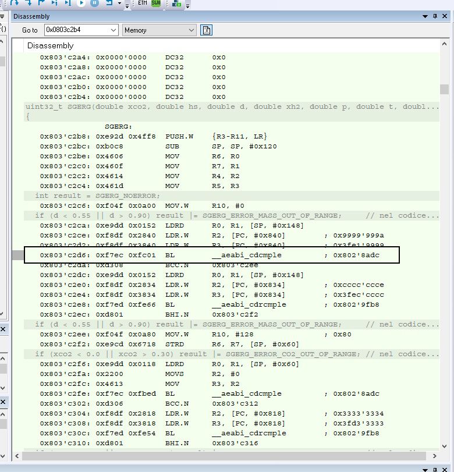
Task: Toggle the ETM trace button
Action: pos(143,3)
